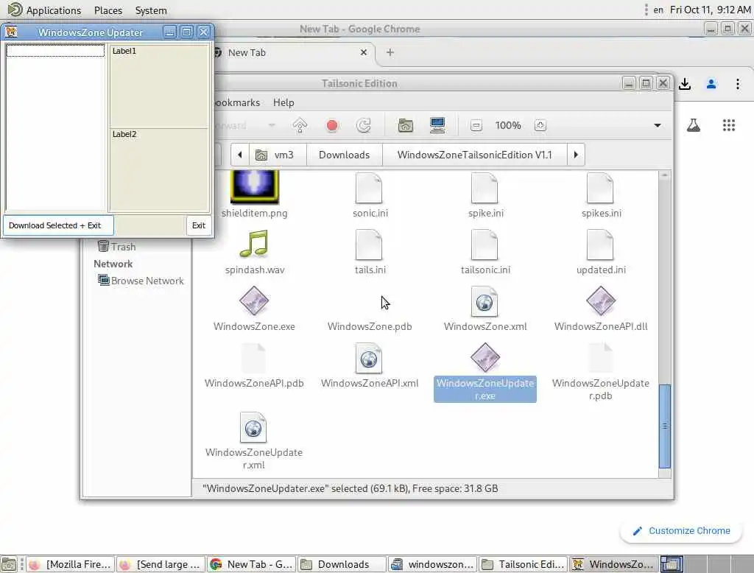The height and width of the screenshot is (573, 754).
Task: Click Label2 in the Updater window
Action: click(x=124, y=134)
